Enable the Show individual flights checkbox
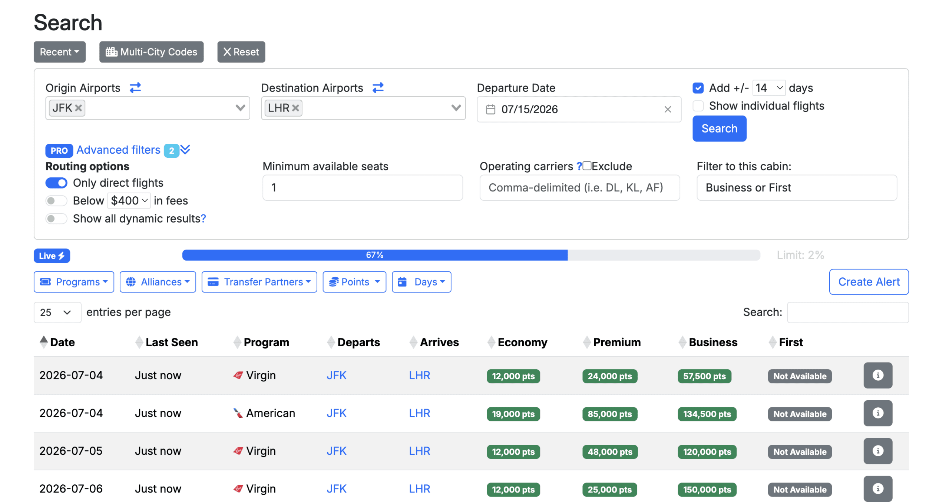 point(698,106)
